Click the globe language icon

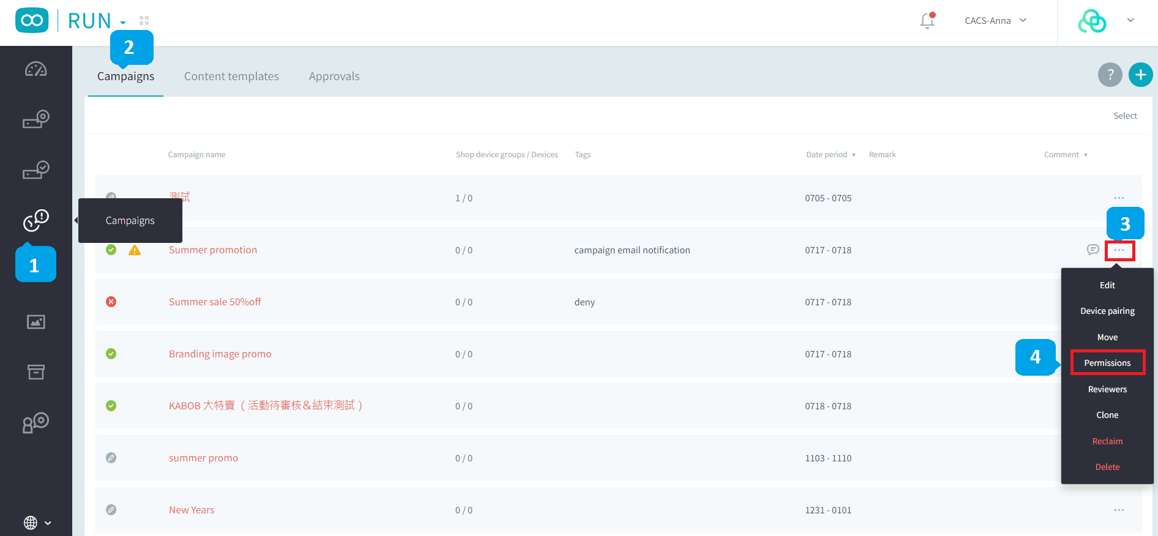[31, 523]
